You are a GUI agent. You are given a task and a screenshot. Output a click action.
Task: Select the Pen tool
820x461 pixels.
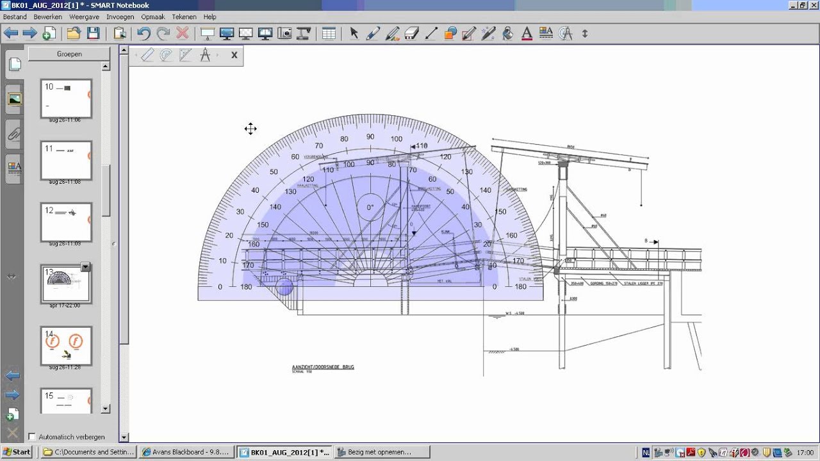373,33
